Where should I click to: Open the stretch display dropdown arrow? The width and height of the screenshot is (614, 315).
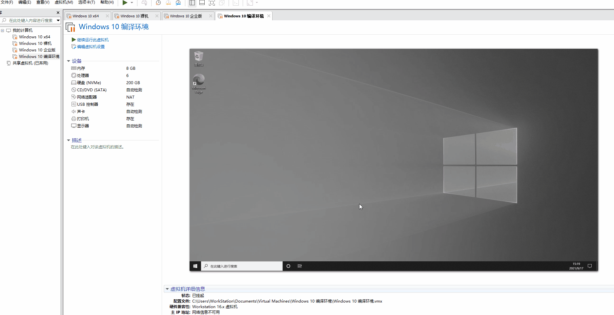coord(257,3)
